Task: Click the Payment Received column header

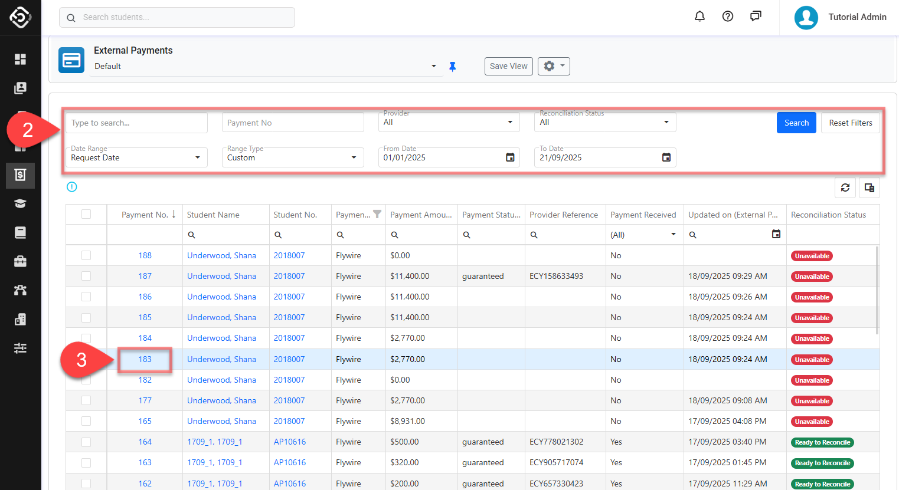Action: pos(643,215)
